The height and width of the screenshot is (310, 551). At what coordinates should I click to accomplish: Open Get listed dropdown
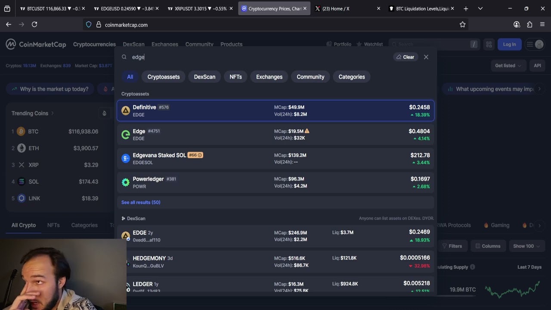coord(508,65)
